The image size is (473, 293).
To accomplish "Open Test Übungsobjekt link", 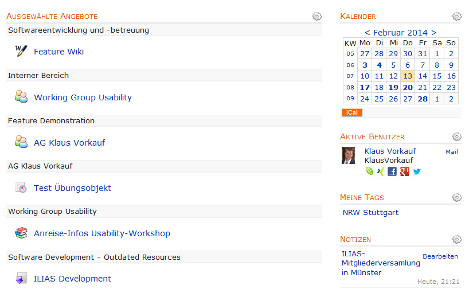I will coord(72,188).
